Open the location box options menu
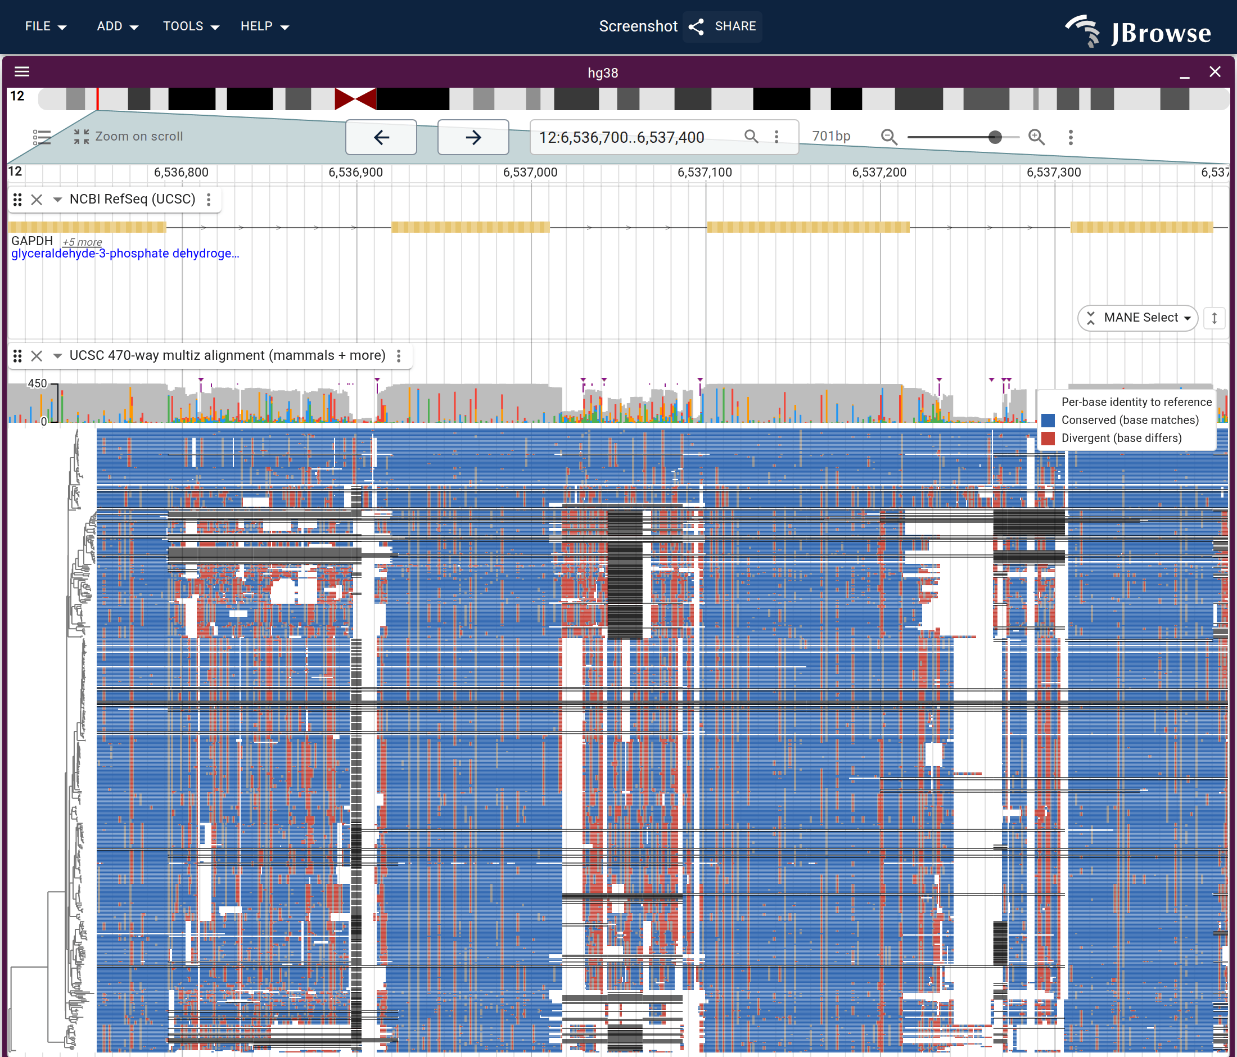This screenshot has height=1057, width=1237. (776, 137)
